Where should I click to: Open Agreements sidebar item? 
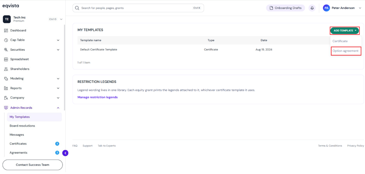click(18, 153)
